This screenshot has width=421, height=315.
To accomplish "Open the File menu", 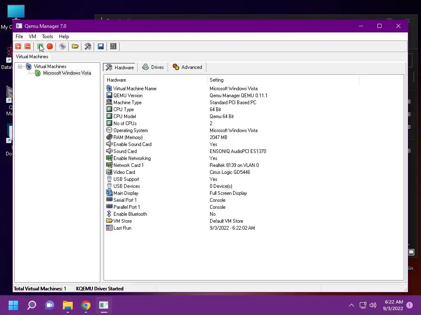I will [19, 37].
